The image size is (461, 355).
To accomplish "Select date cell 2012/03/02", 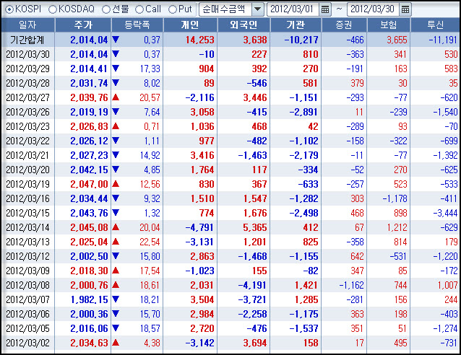I will click(x=27, y=343).
